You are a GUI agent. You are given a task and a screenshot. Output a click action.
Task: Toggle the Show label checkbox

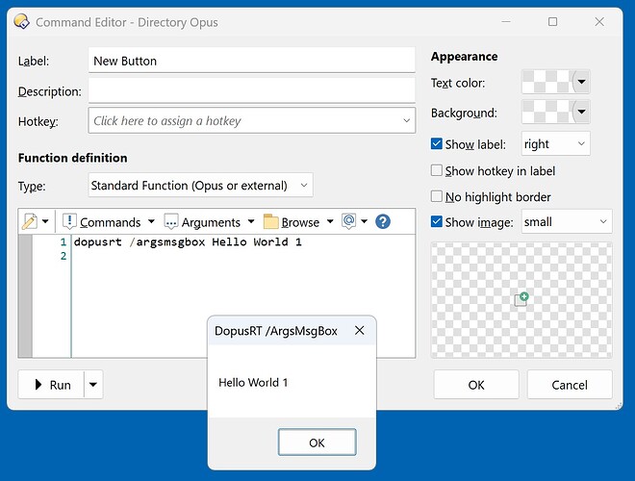click(x=436, y=143)
